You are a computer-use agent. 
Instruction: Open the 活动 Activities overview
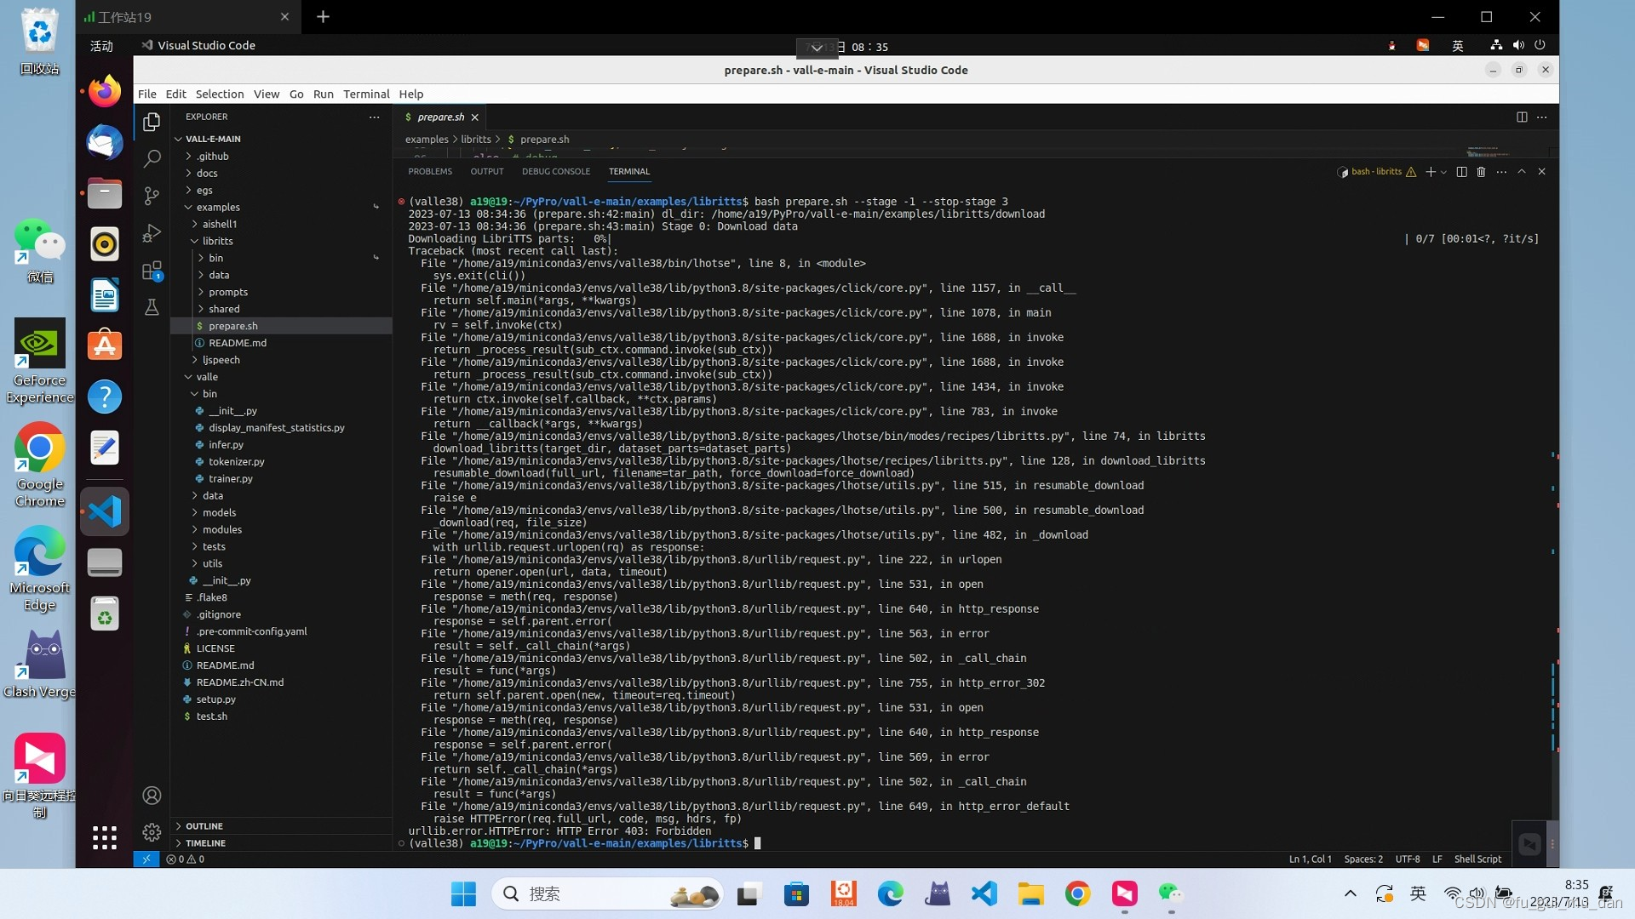101,46
